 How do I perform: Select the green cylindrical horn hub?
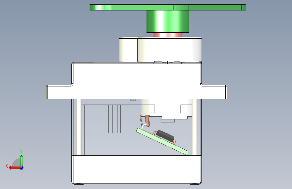168,22
